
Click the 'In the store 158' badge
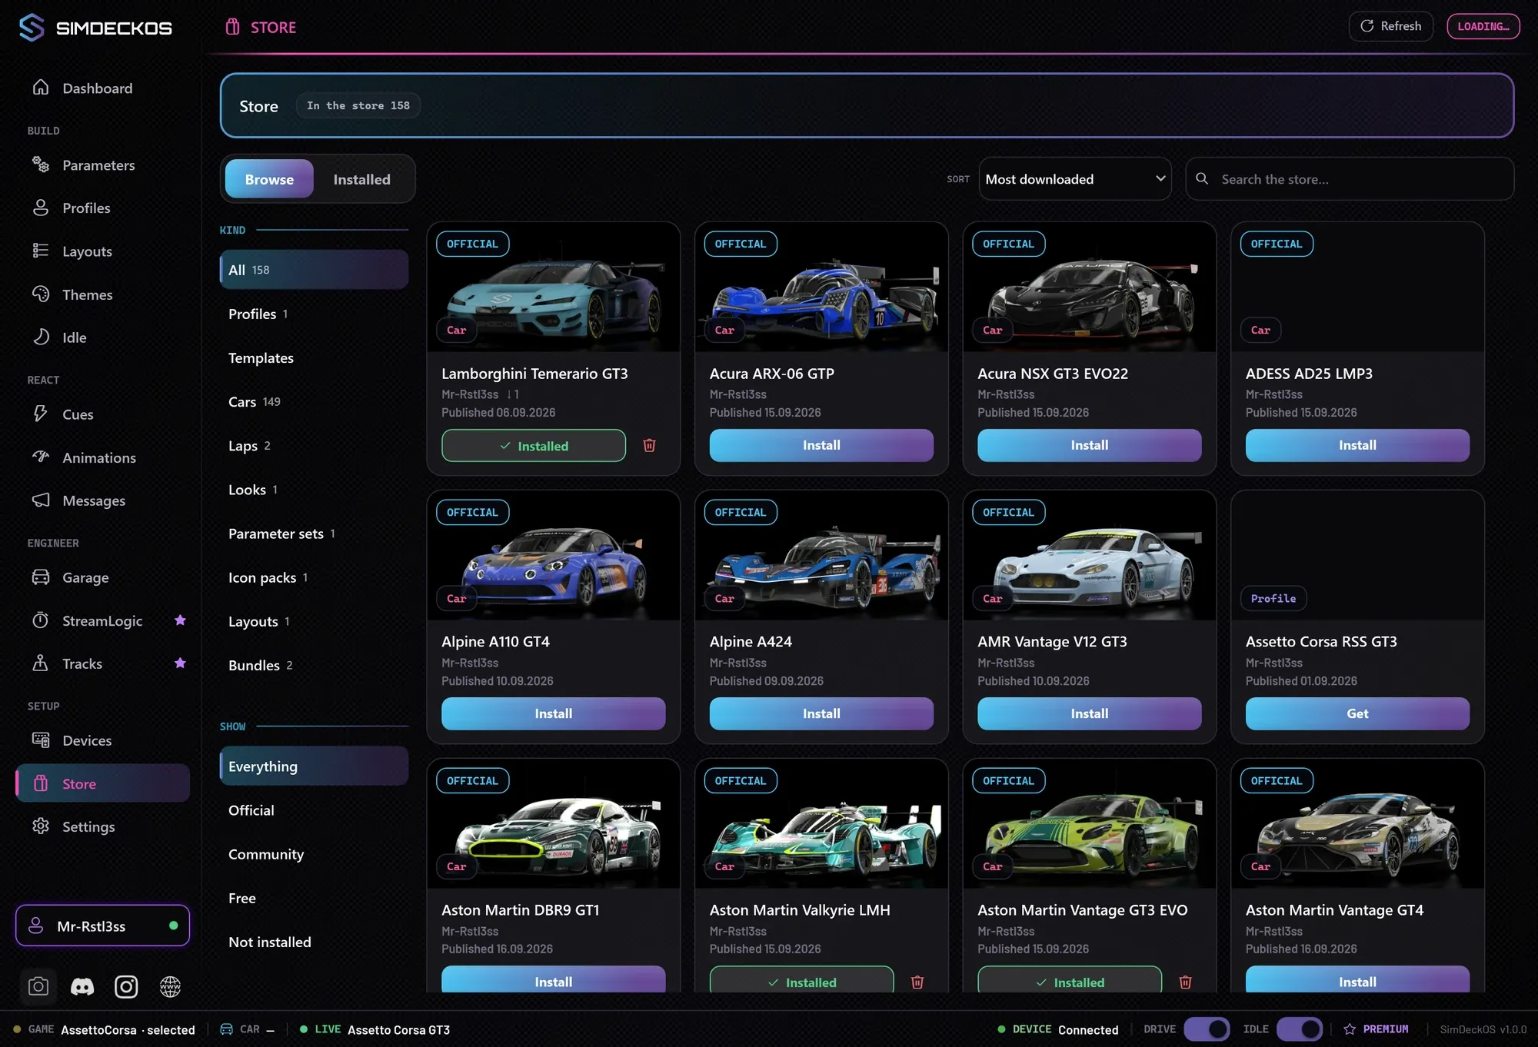coord(358,105)
